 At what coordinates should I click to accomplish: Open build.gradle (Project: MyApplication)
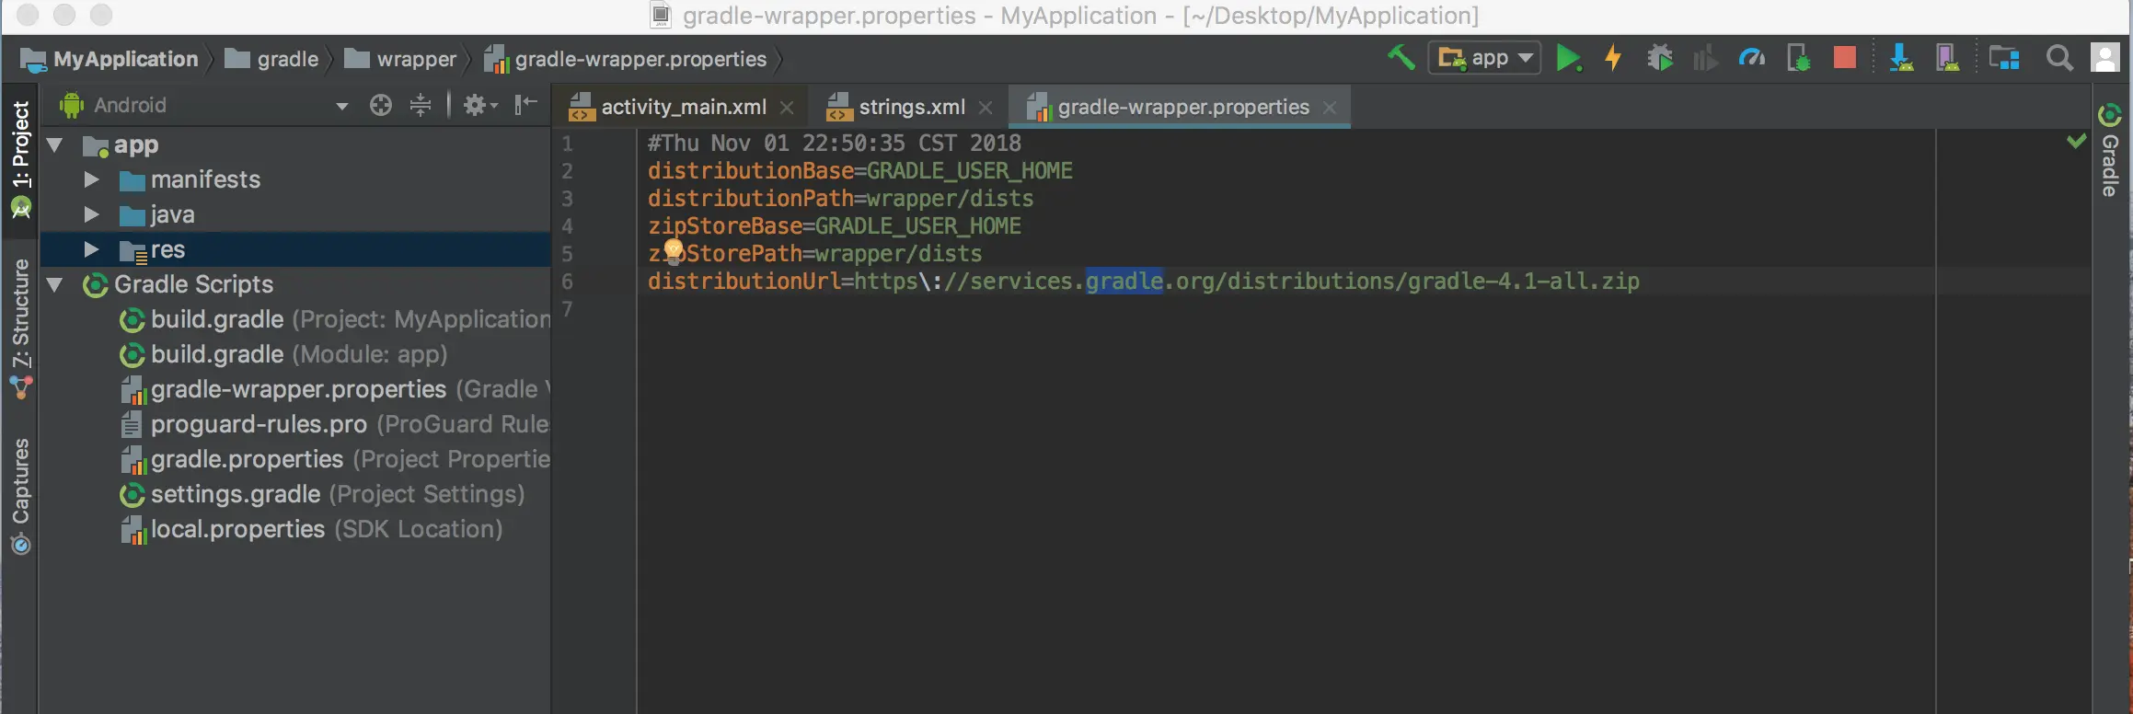(335, 319)
